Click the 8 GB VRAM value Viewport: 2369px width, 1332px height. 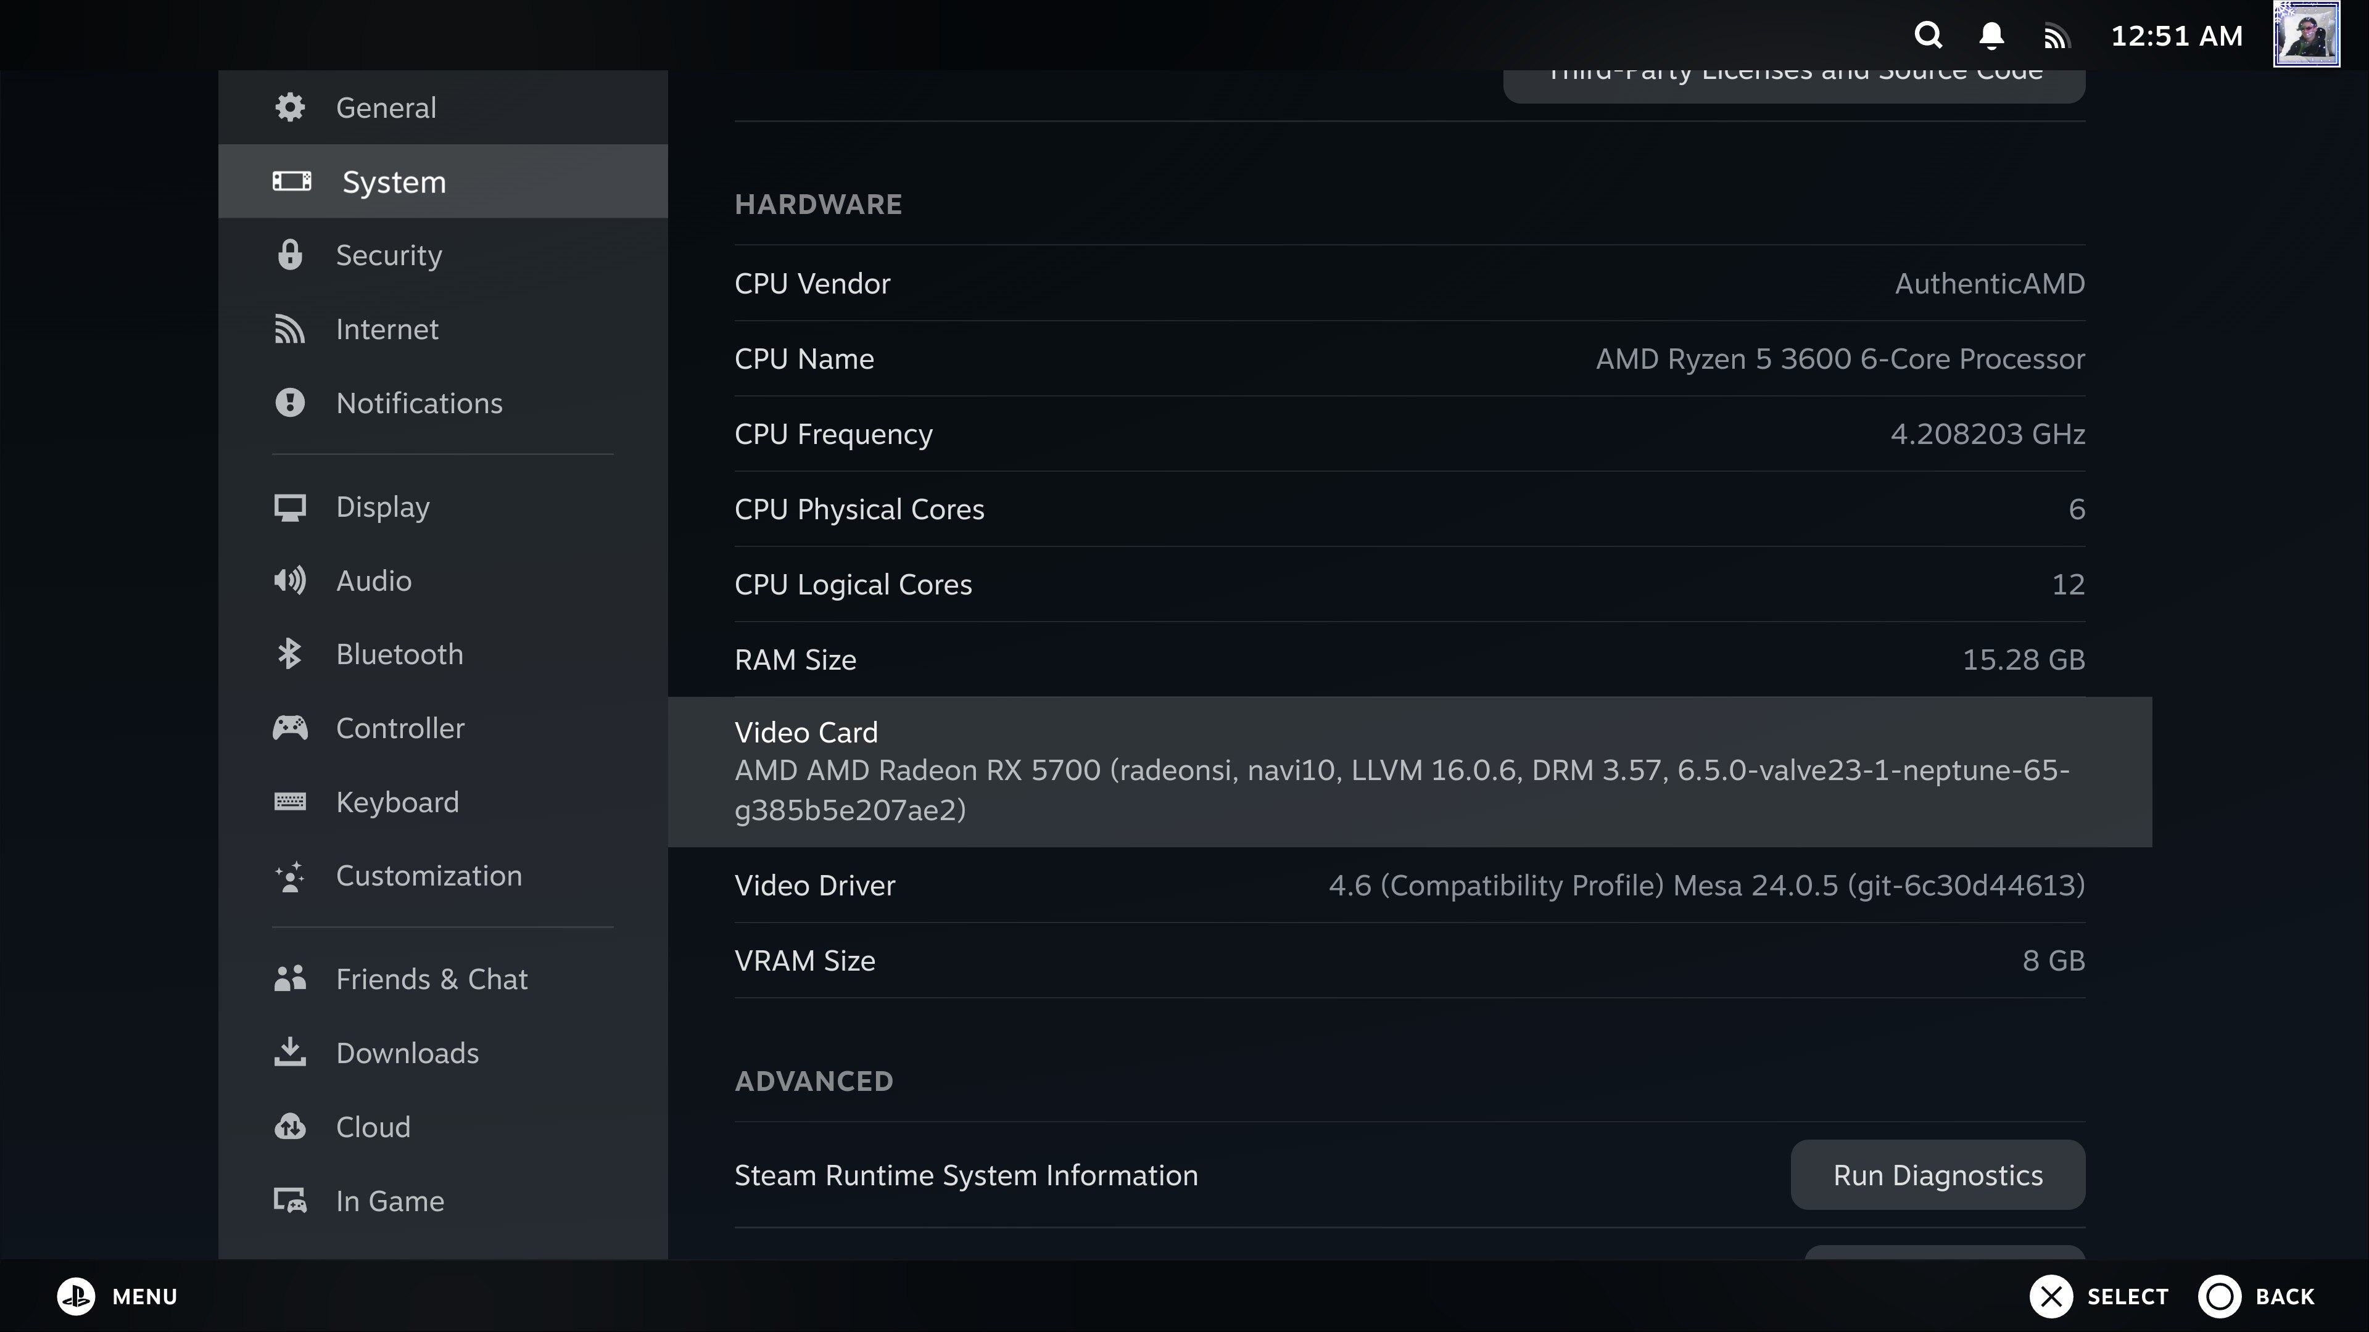click(2054, 961)
